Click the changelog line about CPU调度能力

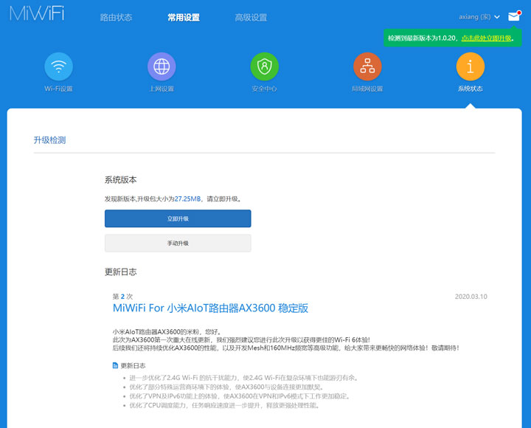[225, 405]
